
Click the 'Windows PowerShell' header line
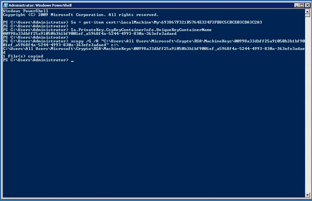[25, 11]
